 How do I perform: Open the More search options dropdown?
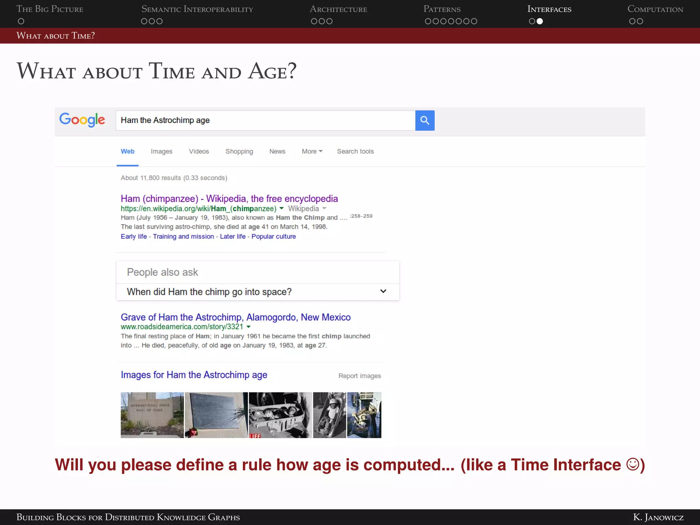coord(312,151)
